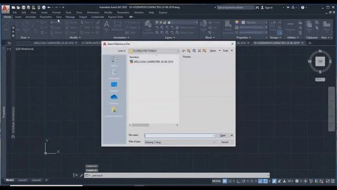Click the help question mark icon
337x190 pixels.
(303, 7)
